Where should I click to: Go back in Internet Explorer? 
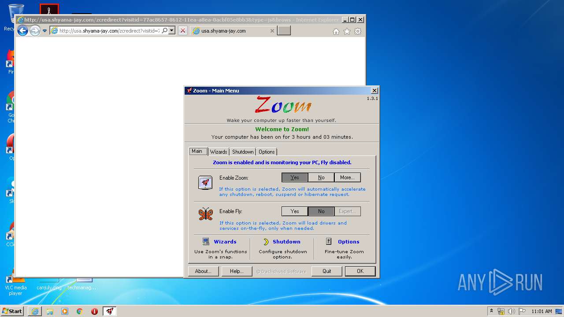coord(22,30)
